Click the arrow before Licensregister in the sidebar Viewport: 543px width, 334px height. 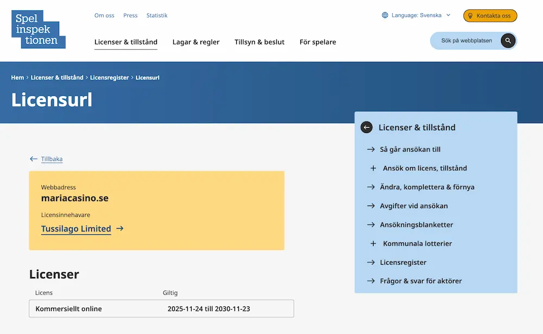click(371, 262)
